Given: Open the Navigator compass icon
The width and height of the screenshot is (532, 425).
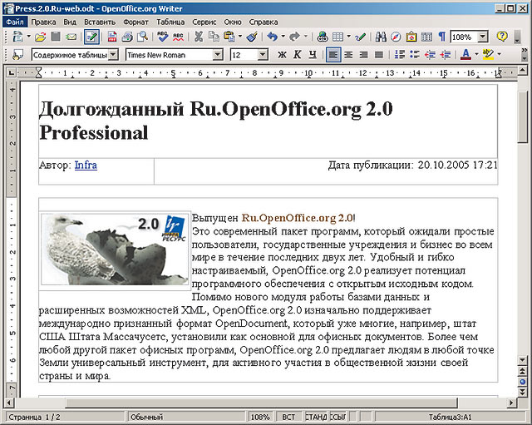Looking at the screenshot, I should pyautogui.click(x=396, y=37).
